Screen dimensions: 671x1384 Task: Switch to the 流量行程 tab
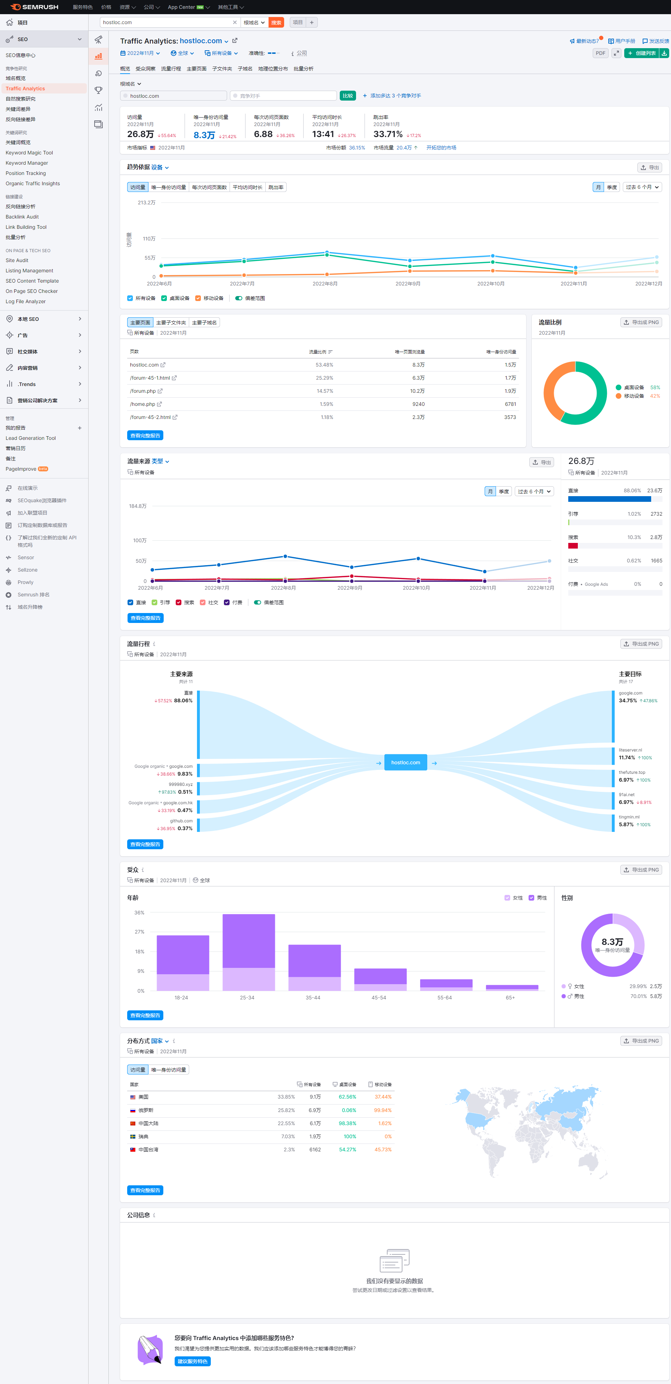coord(171,69)
